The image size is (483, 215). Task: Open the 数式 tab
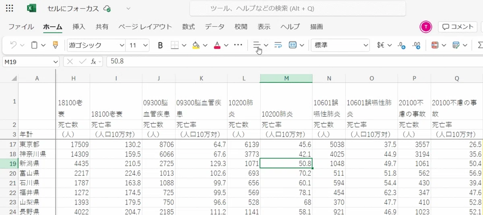[x=188, y=27]
